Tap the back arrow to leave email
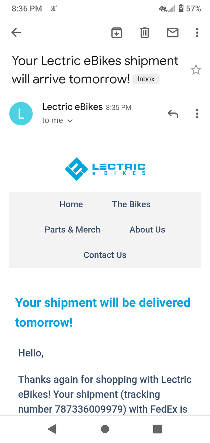 16,32
